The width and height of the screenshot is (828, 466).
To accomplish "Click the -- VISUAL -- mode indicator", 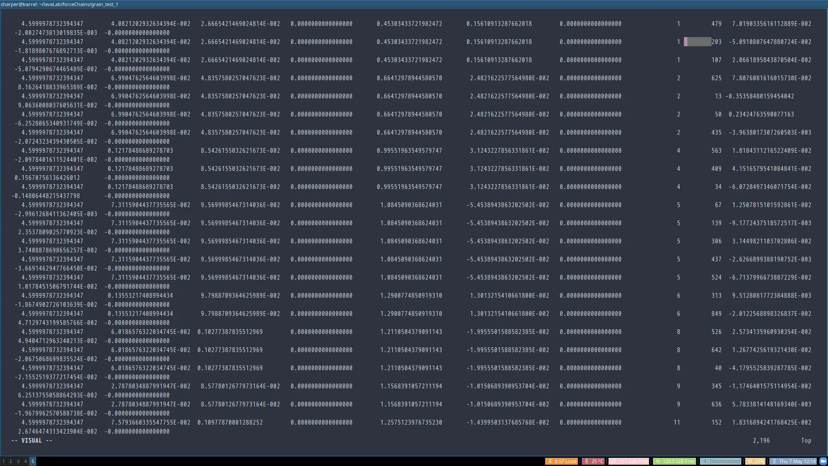I will click(x=31, y=441).
